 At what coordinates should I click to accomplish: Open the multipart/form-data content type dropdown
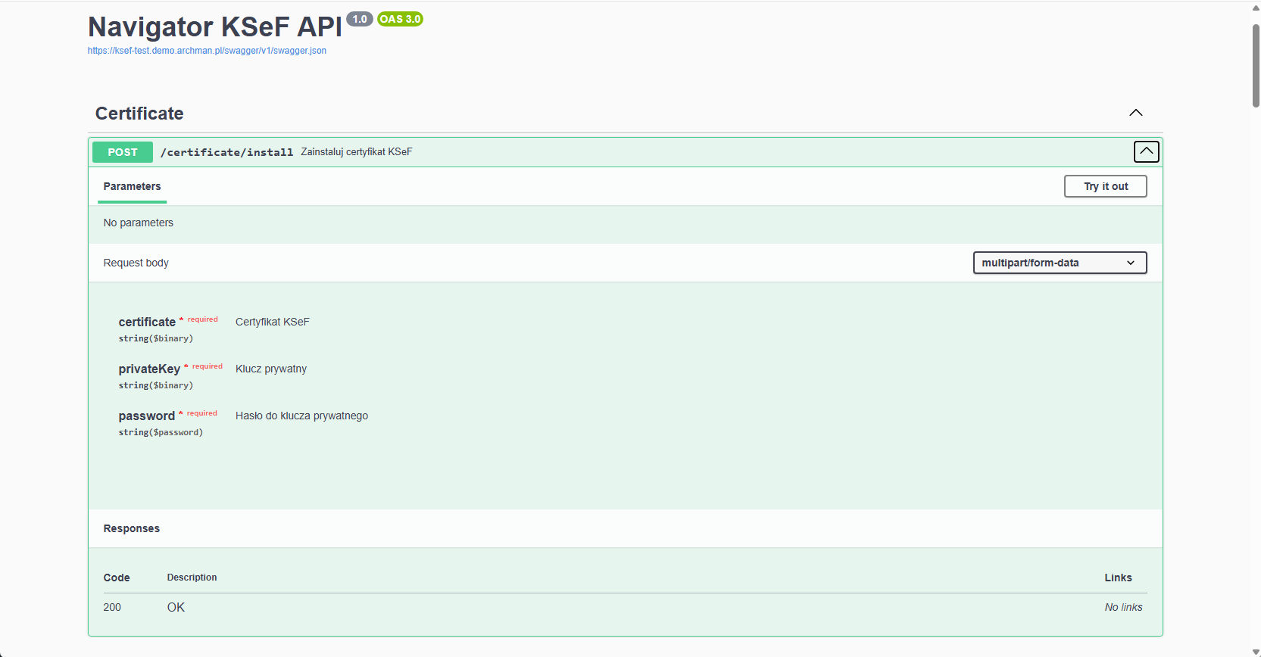[1060, 263]
